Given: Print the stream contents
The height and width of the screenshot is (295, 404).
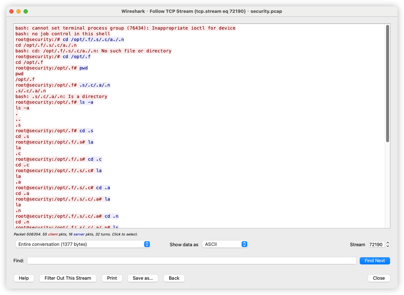Looking at the screenshot, I should point(112,278).
